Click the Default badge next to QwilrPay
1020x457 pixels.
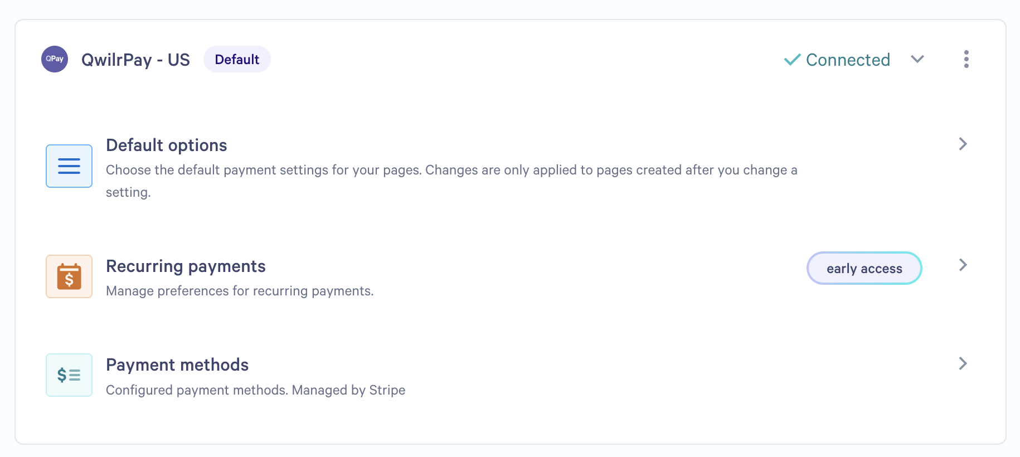(237, 59)
